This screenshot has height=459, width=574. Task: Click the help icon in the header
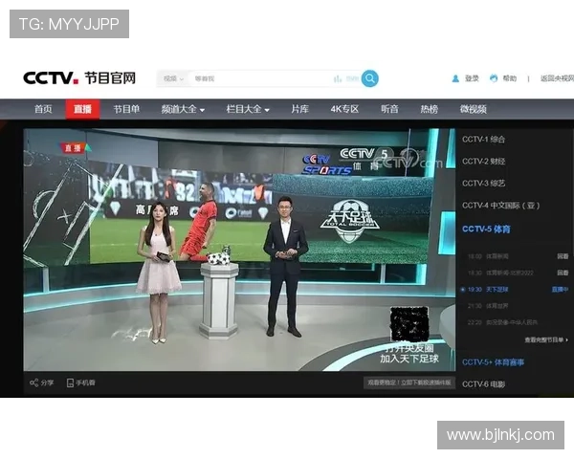[x=494, y=78]
